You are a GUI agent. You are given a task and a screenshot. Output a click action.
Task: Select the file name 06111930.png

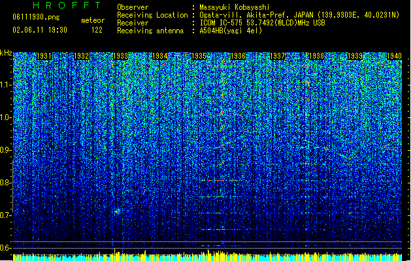[x=36, y=17]
